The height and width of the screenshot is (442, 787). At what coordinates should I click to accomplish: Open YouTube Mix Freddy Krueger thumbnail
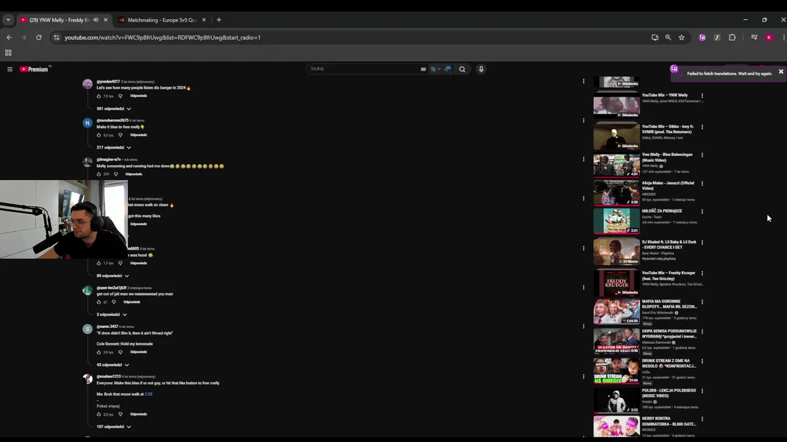click(x=616, y=282)
